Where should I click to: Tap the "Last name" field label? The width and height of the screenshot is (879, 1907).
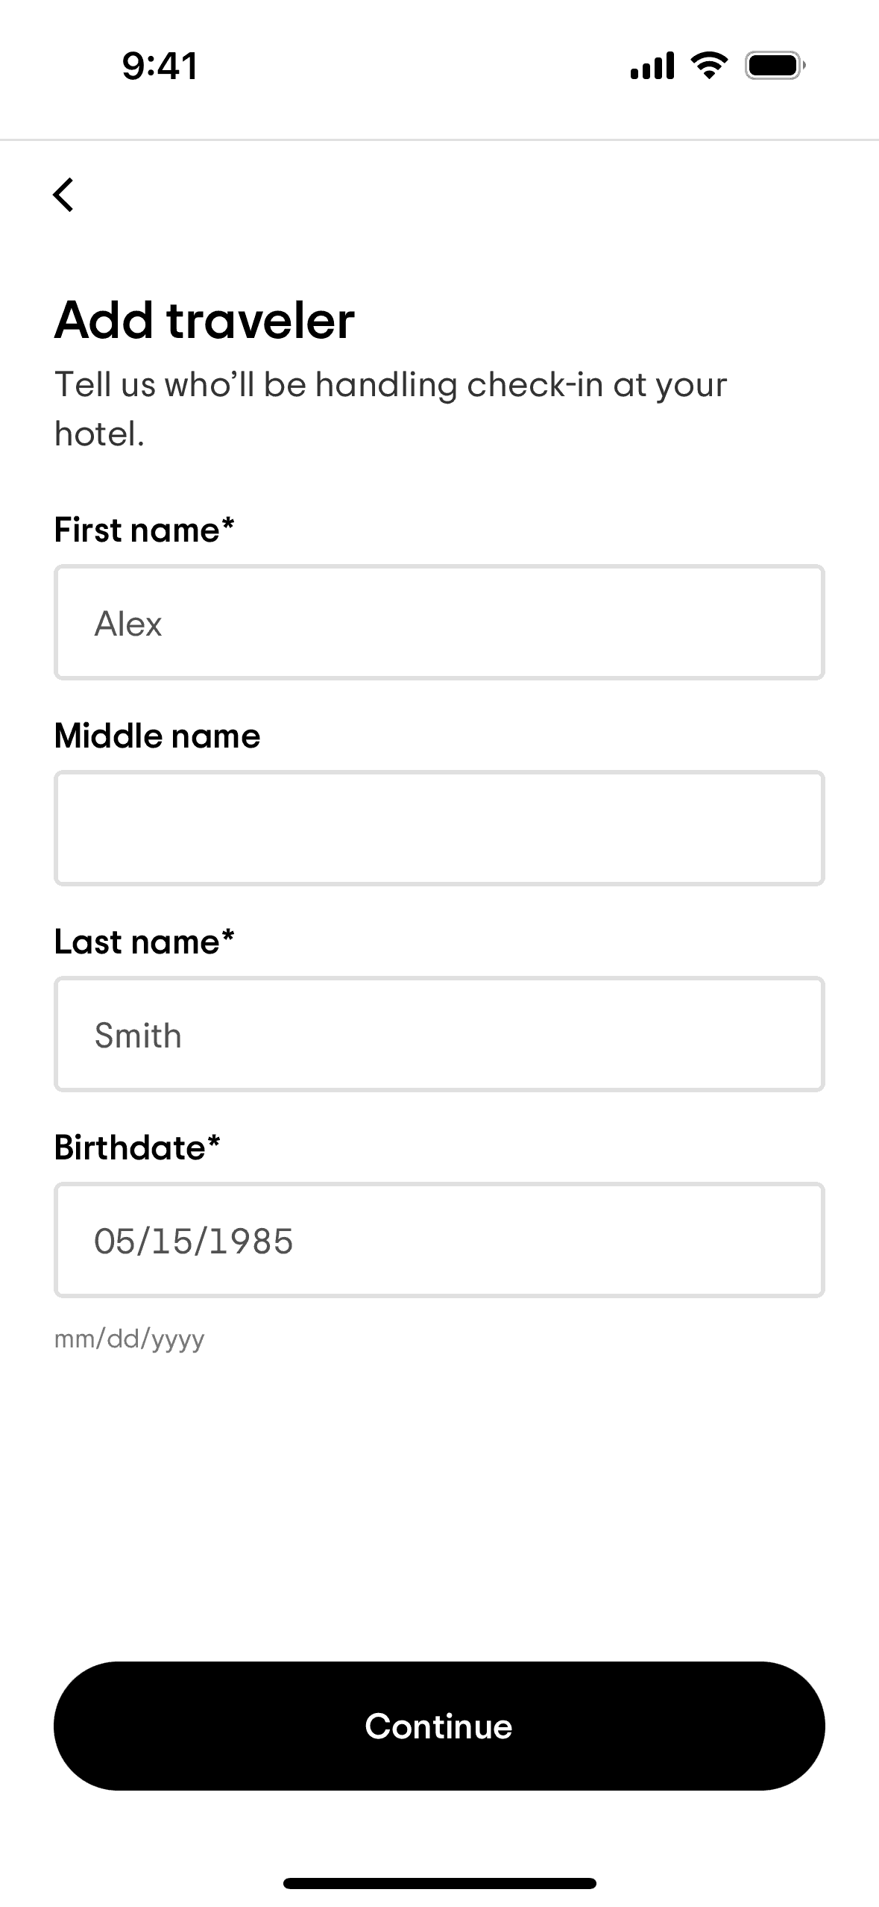pos(137,942)
